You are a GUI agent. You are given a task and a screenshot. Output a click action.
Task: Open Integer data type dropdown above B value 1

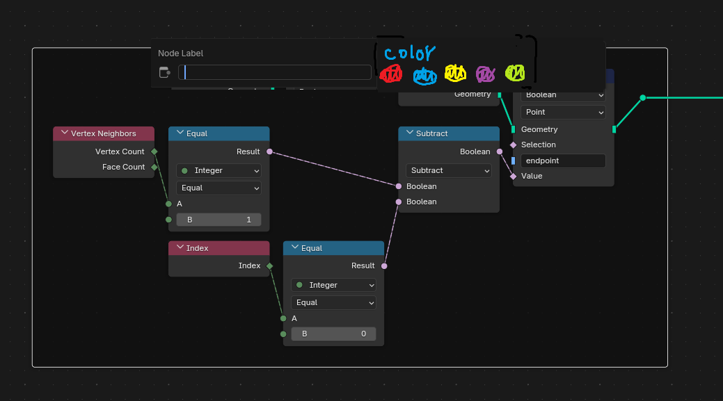pos(219,171)
